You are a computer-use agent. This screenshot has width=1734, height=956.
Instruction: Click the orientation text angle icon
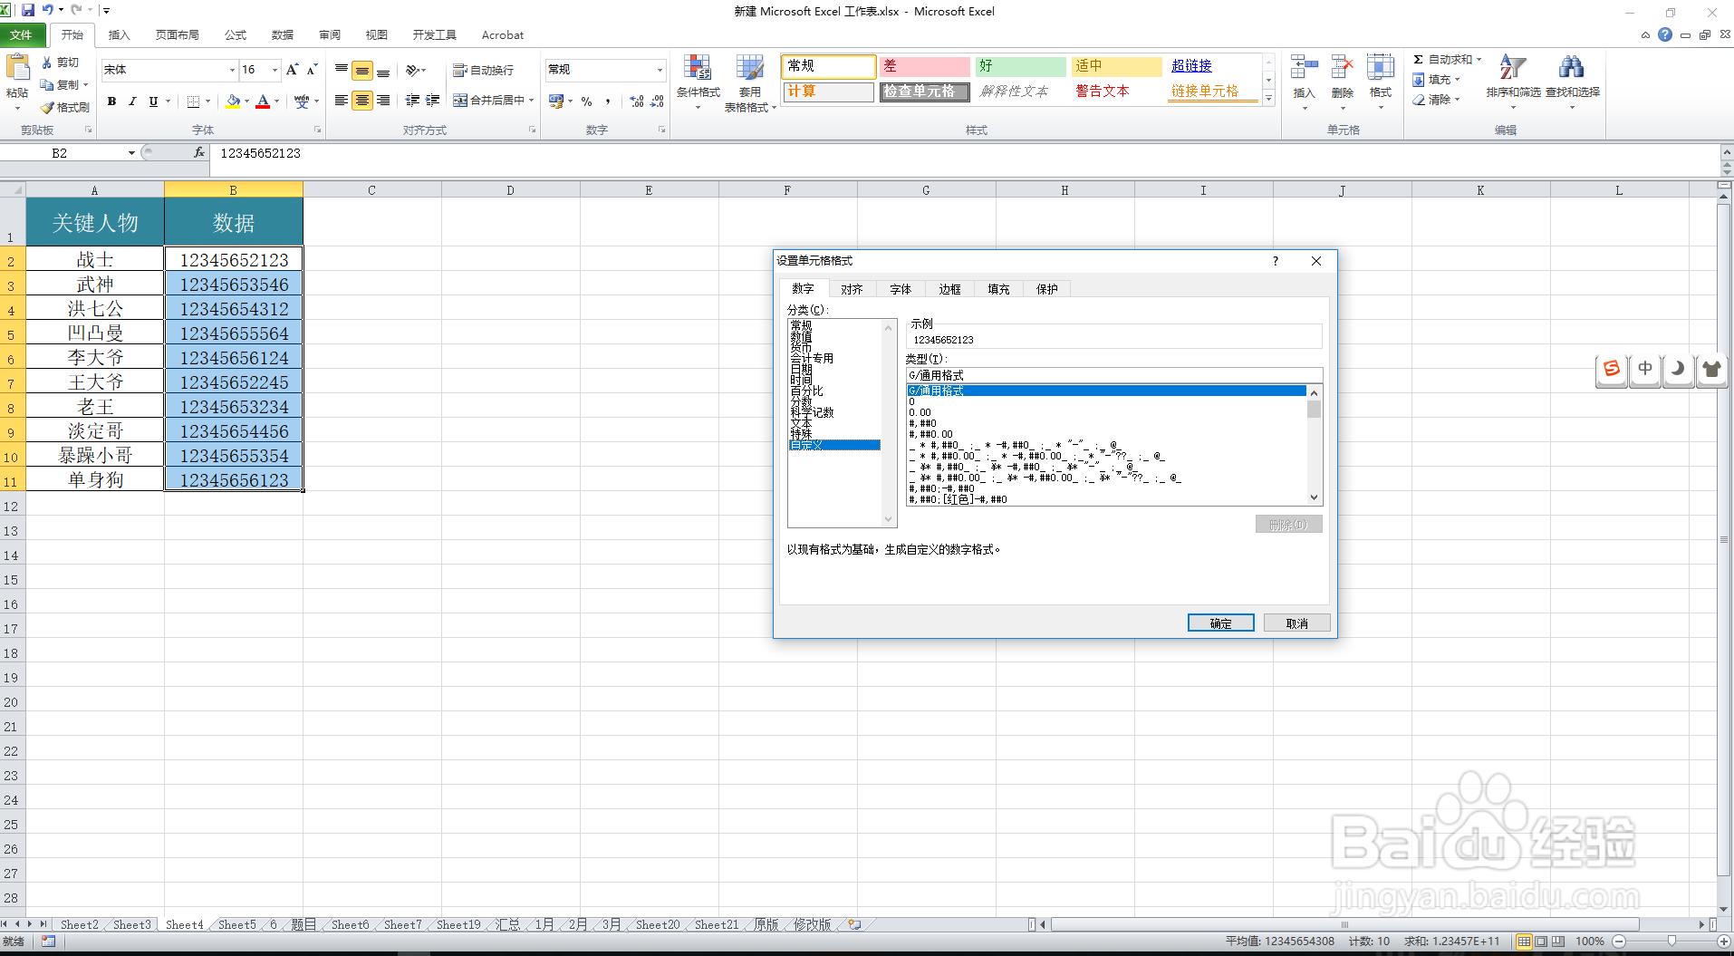[x=413, y=70]
